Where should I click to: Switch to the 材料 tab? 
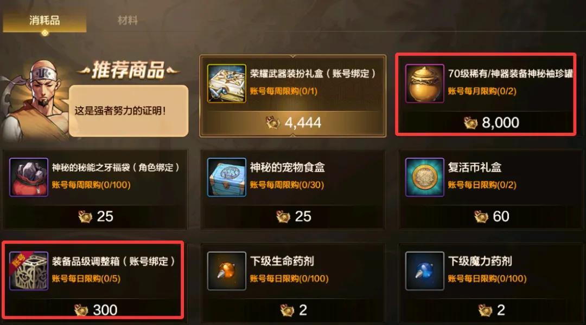click(128, 20)
